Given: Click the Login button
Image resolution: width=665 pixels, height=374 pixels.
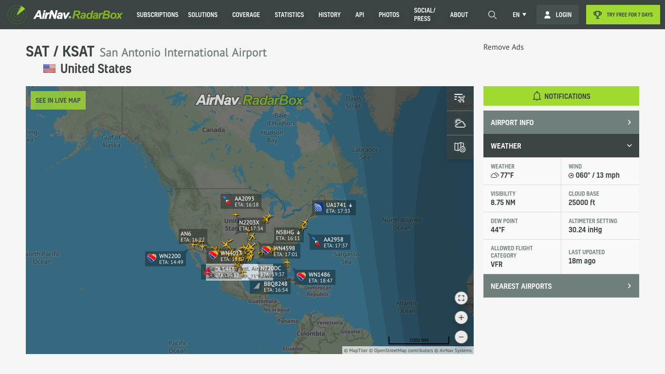Looking at the screenshot, I should [557, 15].
